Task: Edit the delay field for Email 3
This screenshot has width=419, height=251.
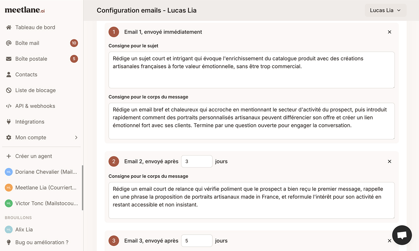Action: click(197, 241)
